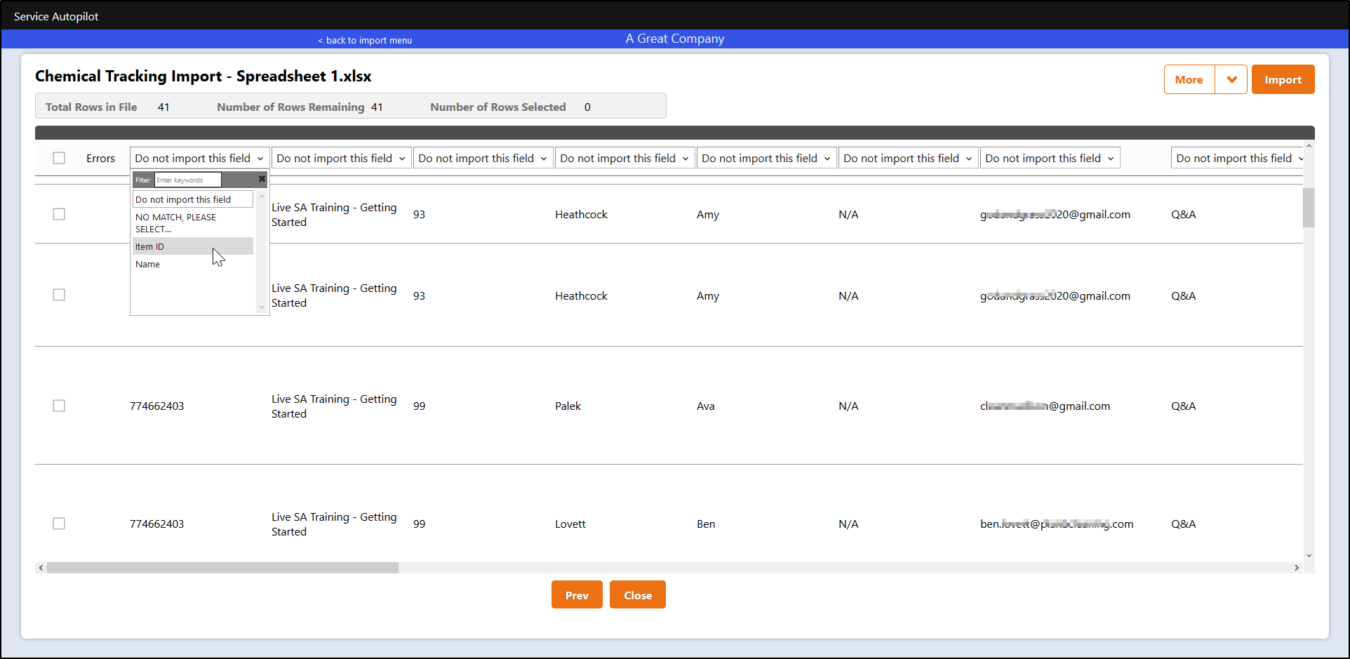
Task: Check the row checkbox for Ben Lovett
Action: click(59, 524)
